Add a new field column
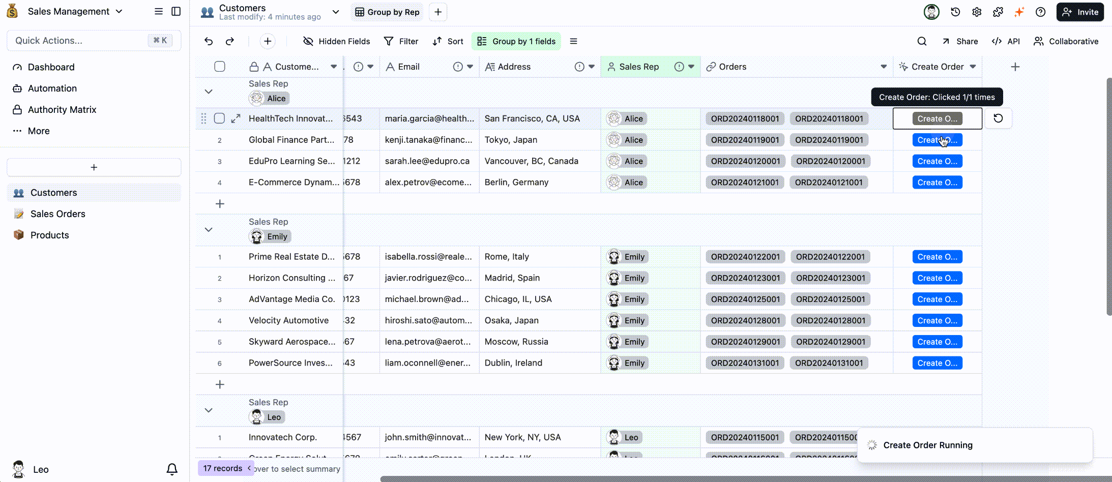 tap(1015, 67)
